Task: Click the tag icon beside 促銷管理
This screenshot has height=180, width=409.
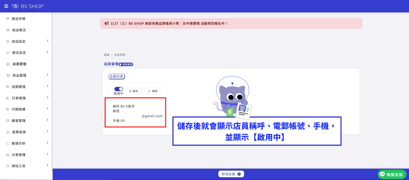Action: point(8,87)
